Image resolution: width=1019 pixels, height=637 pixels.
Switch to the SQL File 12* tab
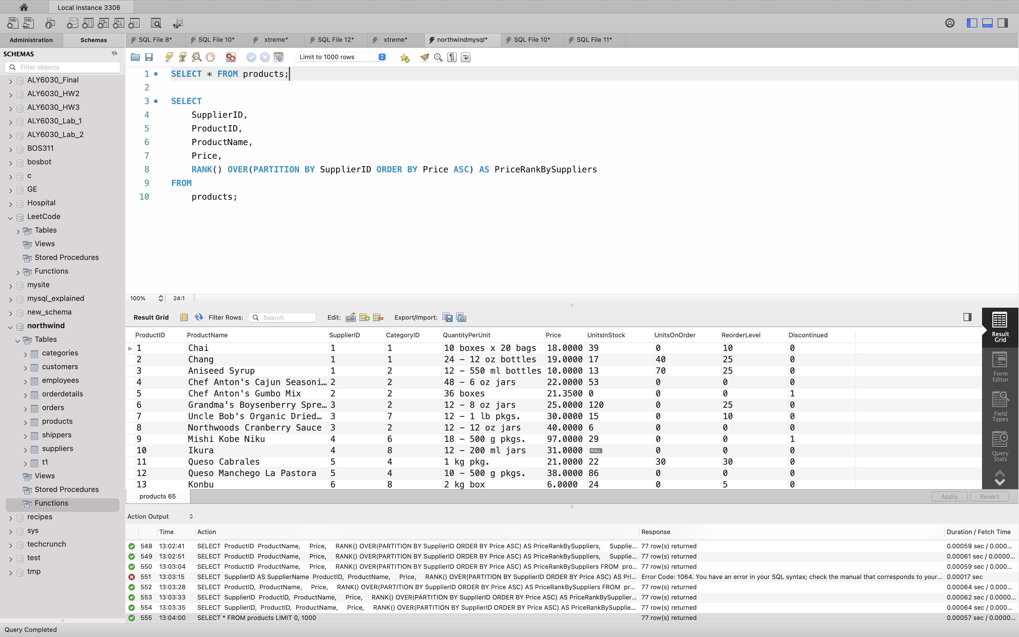335,40
